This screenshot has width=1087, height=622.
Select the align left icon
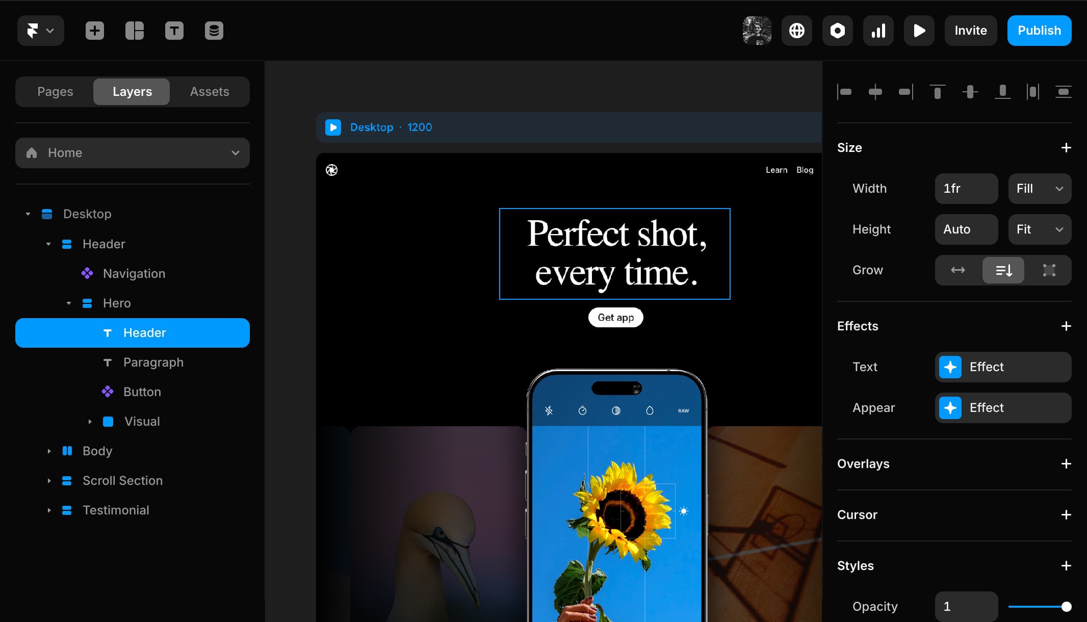coord(845,92)
